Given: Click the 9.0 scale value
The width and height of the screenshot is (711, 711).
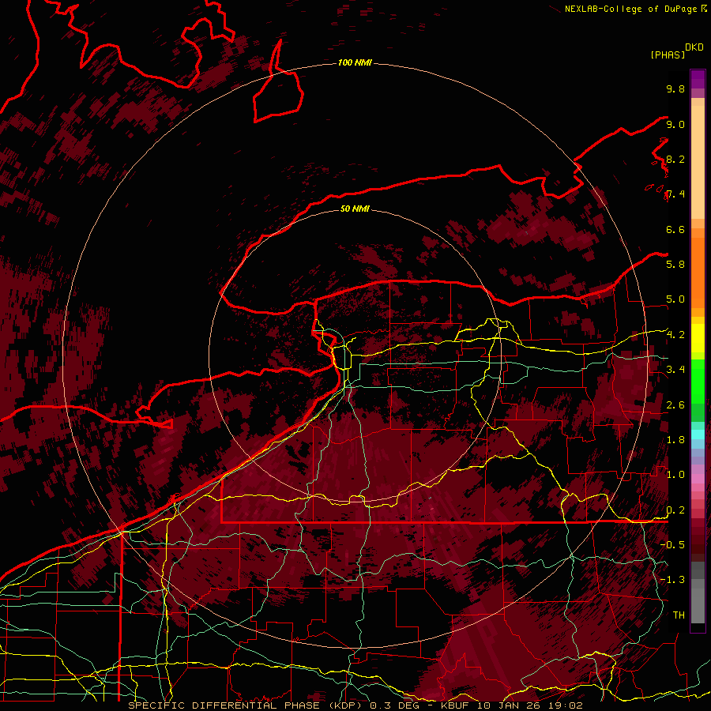Looking at the screenshot, I should click(675, 124).
